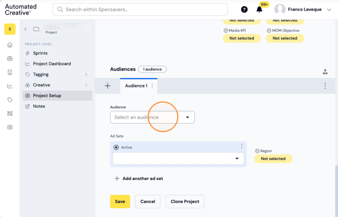Viewport: 338px width, 217px height.
Task: Open settings gear in left rail
Action: coord(10,127)
